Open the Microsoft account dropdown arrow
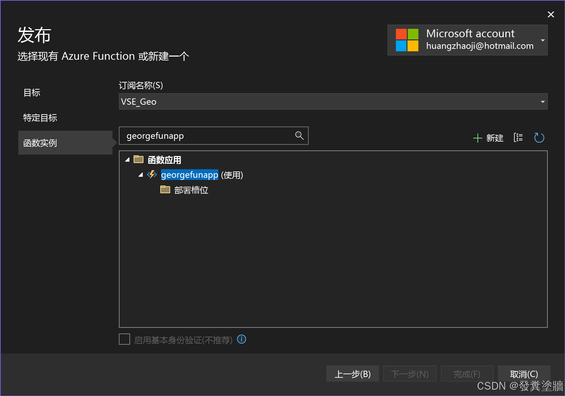Image resolution: width=565 pixels, height=396 pixels. (x=542, y=40)
